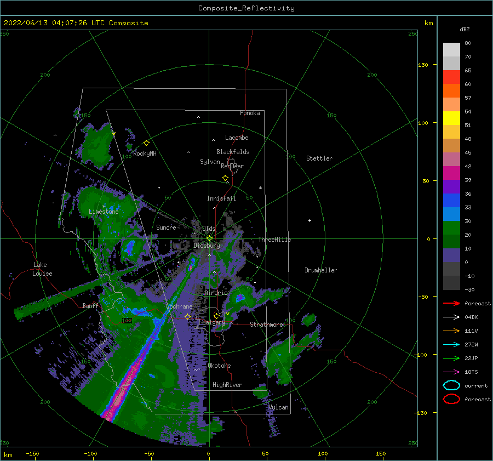Click the green echo patch left of RockyMH

point(96,147)
